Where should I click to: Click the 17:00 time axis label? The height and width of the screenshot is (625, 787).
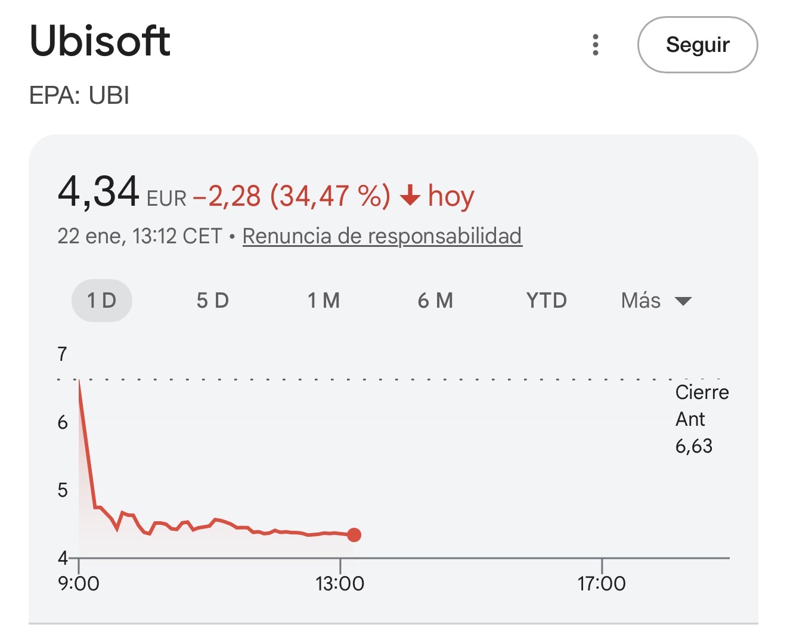(x=602, y=583)
